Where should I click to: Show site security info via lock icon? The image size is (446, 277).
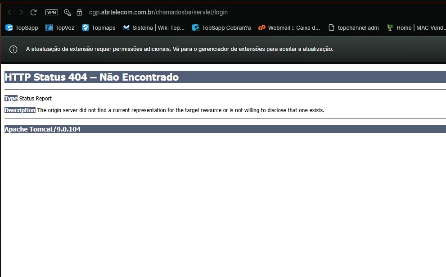(x=80, y=13)
